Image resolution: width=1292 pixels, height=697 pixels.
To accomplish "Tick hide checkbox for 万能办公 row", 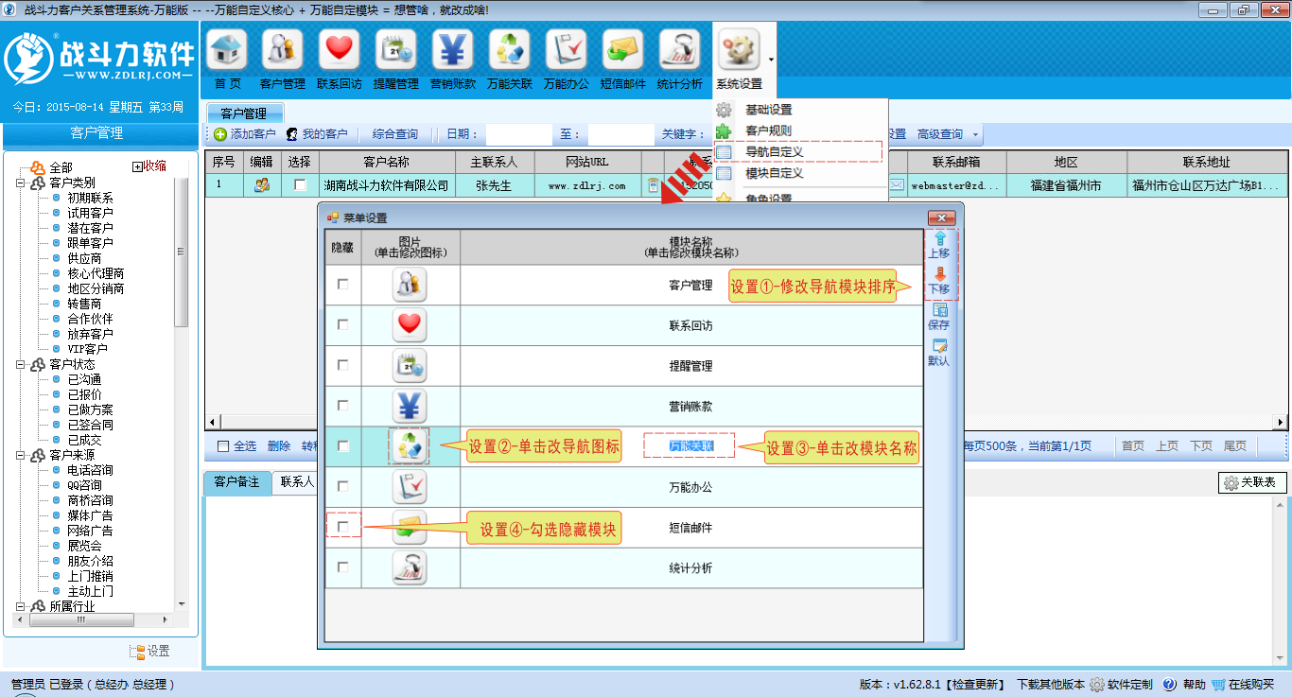I will (x=342, y=487).
